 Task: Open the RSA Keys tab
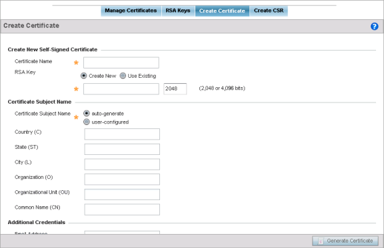coord(178,11)
